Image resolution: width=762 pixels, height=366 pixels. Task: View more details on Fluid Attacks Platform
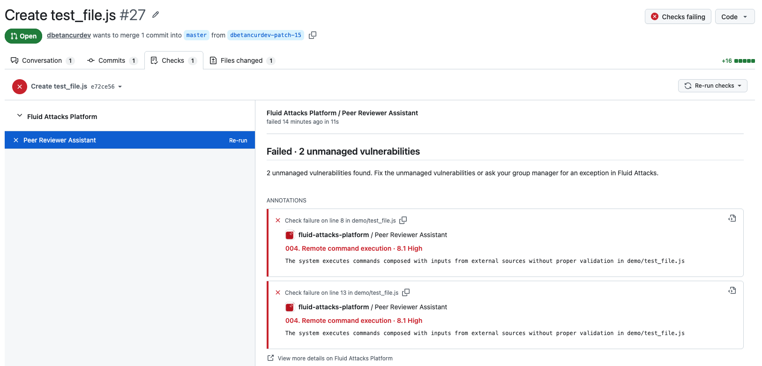click(335, 359)
